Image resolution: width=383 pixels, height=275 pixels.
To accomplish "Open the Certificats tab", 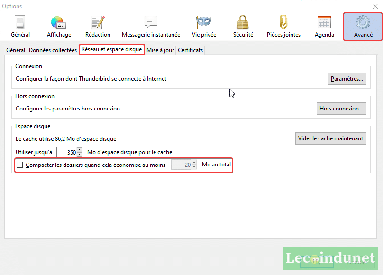I will click(190, 50).
